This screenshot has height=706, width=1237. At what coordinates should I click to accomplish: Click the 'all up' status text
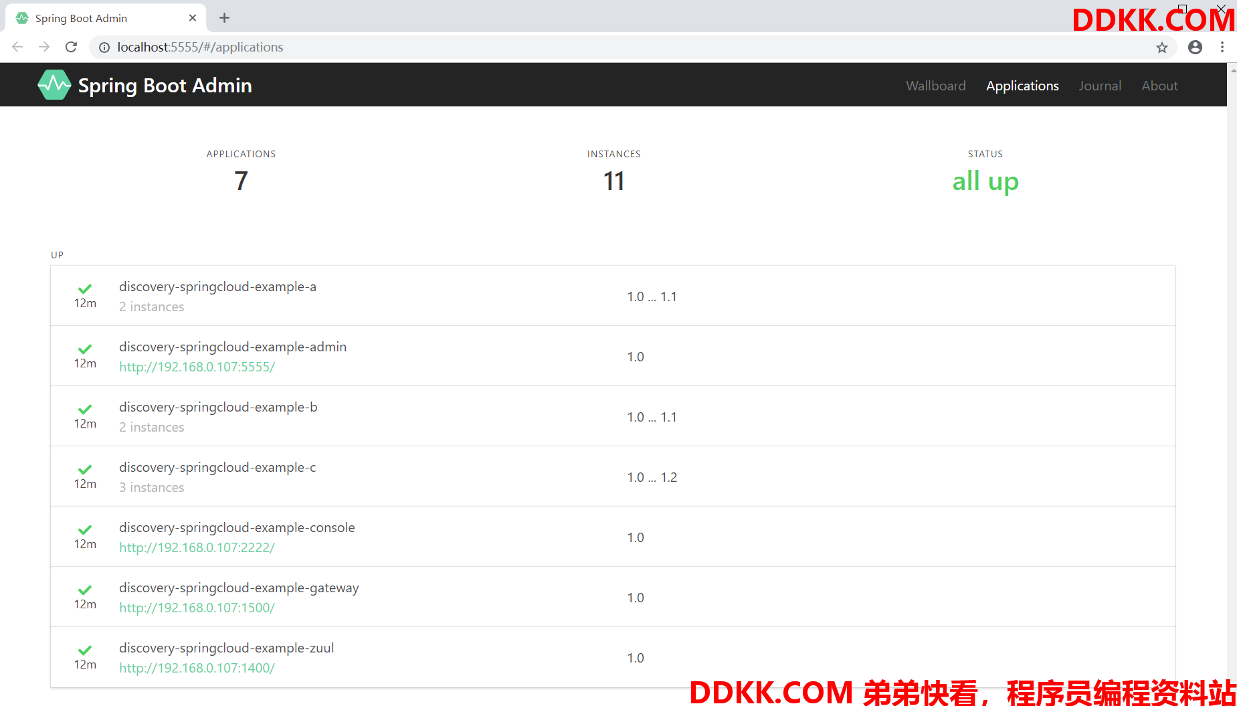coord(985,181)
